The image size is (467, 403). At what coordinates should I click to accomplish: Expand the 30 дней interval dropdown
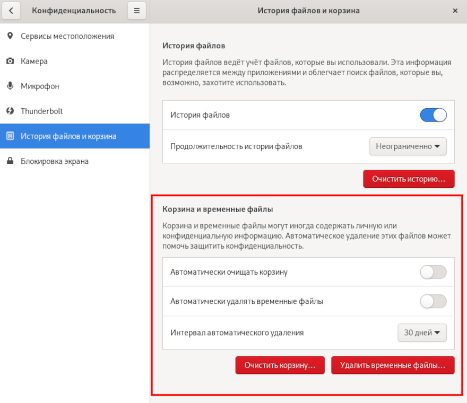tap(422, 333)
